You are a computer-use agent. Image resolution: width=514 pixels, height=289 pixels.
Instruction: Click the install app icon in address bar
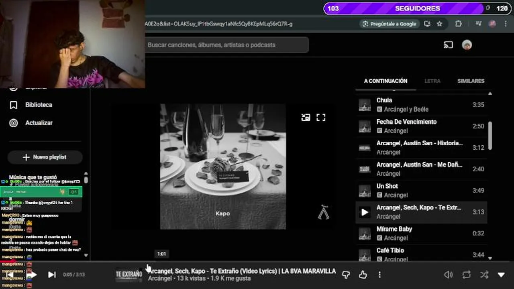427,24
